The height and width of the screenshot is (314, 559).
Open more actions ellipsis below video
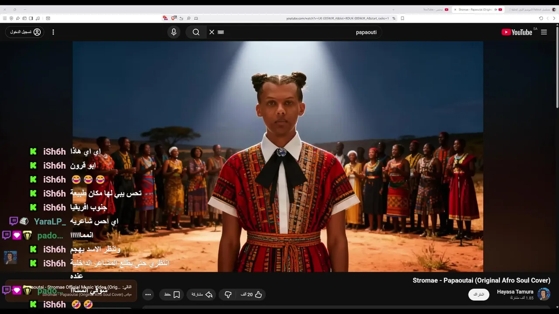click(x=148, y=295)
